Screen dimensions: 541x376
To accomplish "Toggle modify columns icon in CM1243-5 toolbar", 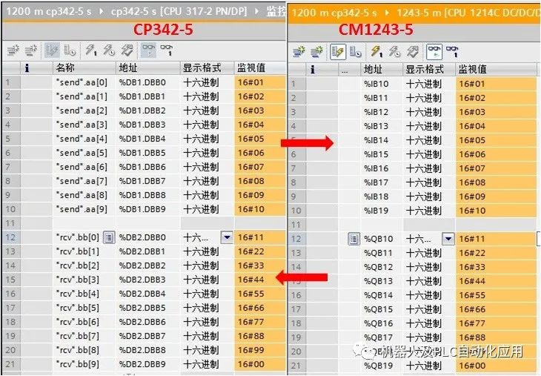I will pyautogui.click(x=338, y=52).
